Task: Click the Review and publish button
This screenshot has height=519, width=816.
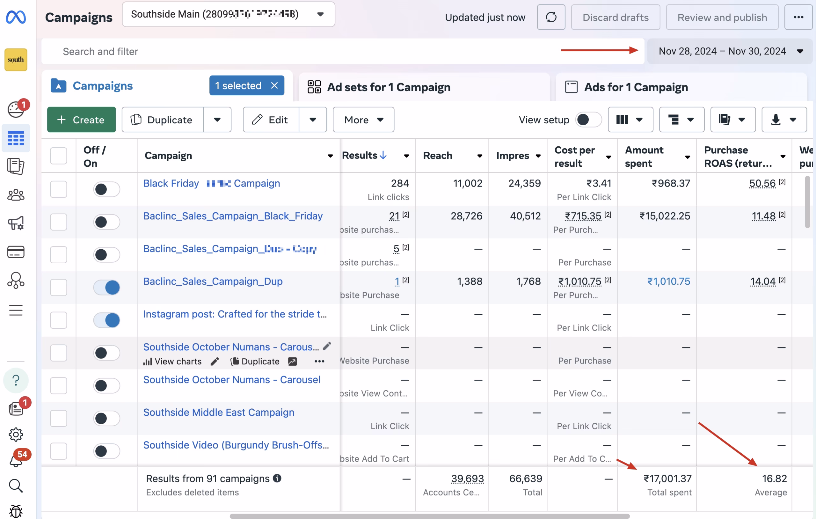Action: coord(722,17)
